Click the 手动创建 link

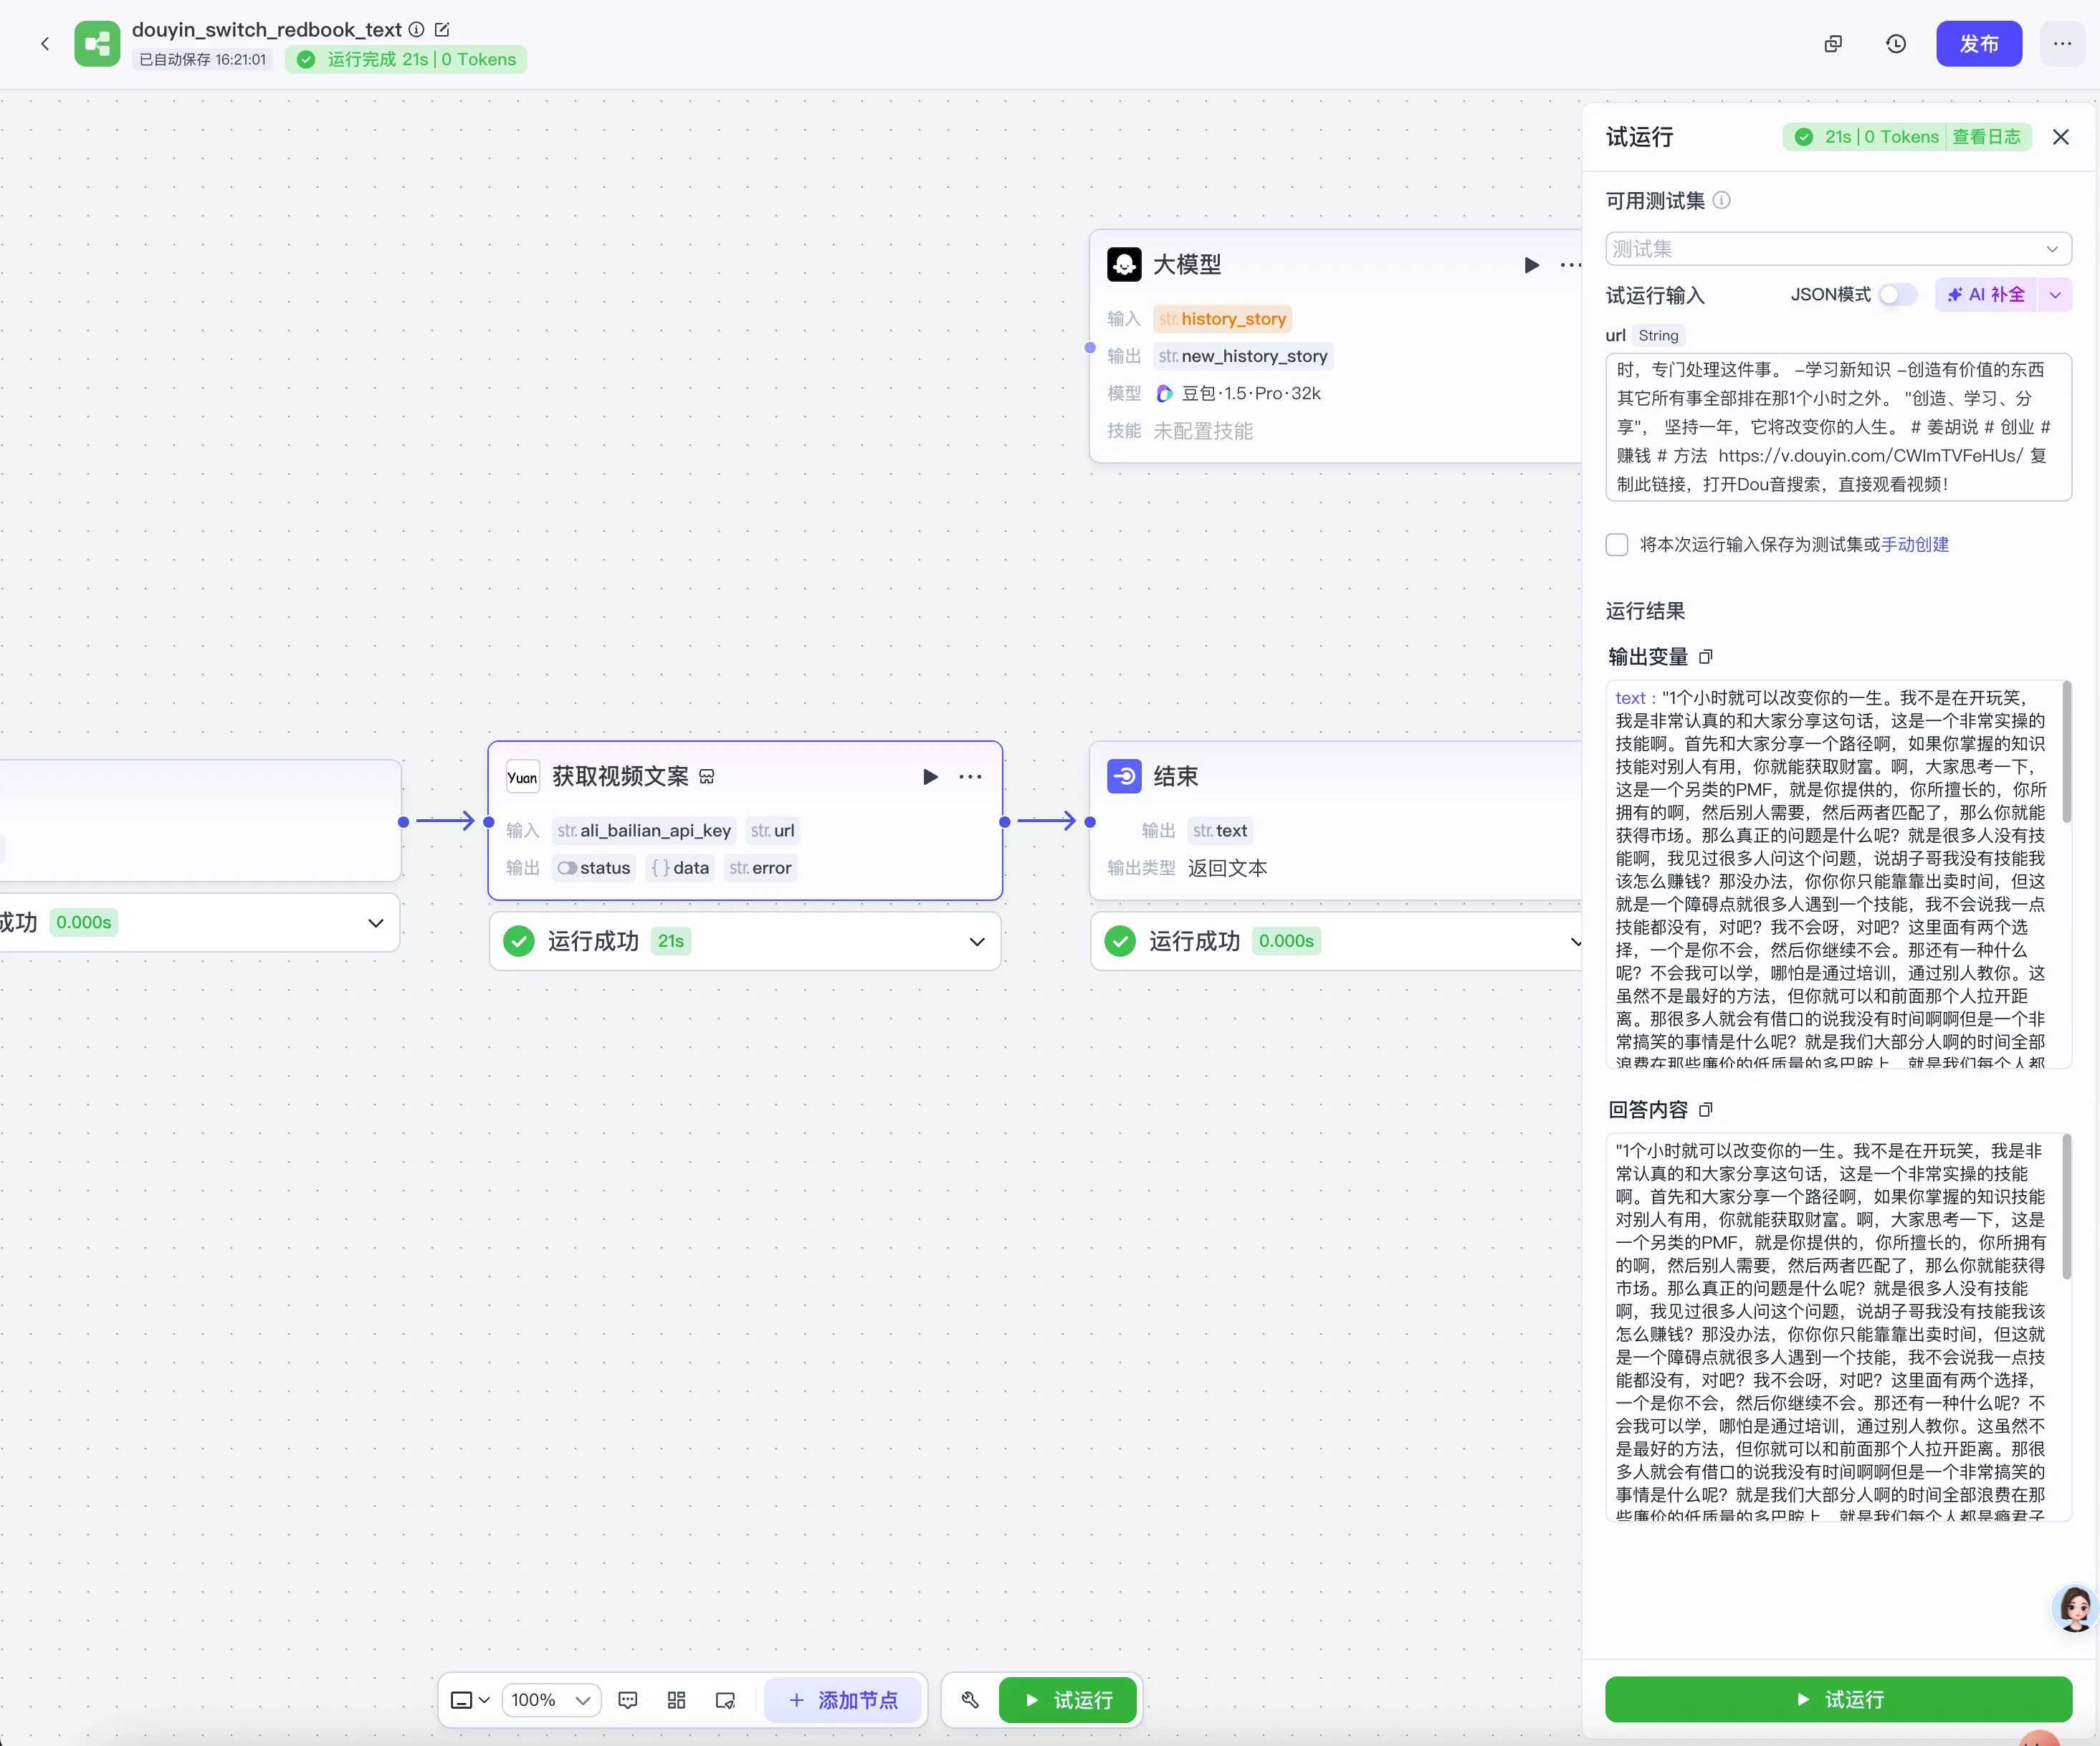tap(1914, 545)
